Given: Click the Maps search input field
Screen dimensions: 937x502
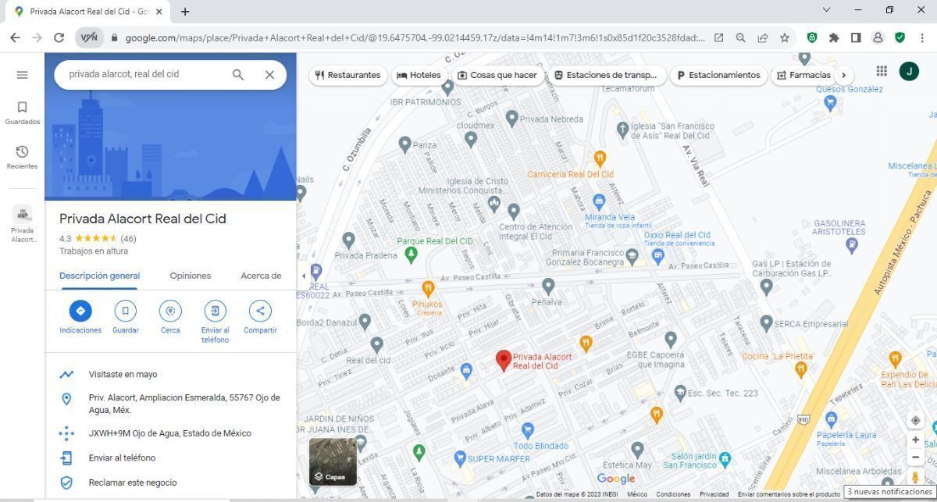Looking at the screenshot, I should coord(144,75).
